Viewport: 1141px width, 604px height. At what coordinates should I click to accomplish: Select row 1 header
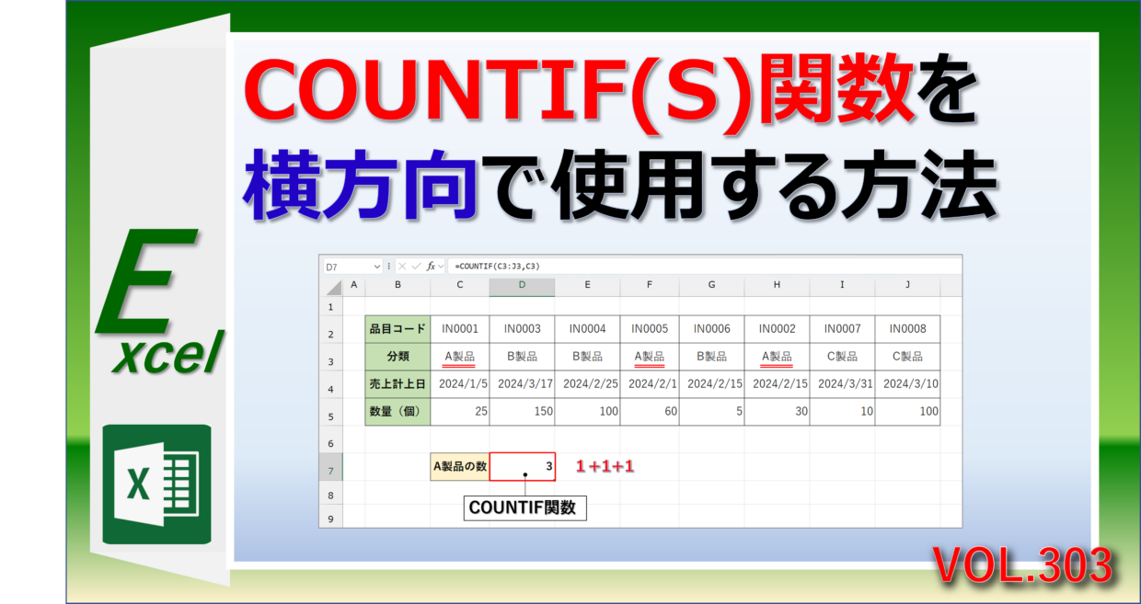point(331,306)
